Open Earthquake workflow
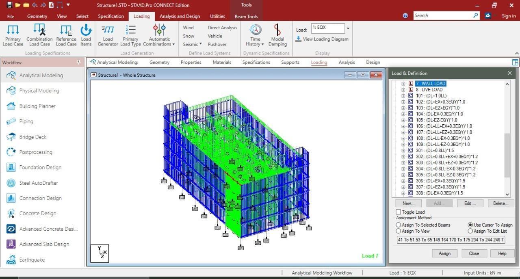This screenshot has width=520, height=279. pyautogui.click(x=32, y=260)
